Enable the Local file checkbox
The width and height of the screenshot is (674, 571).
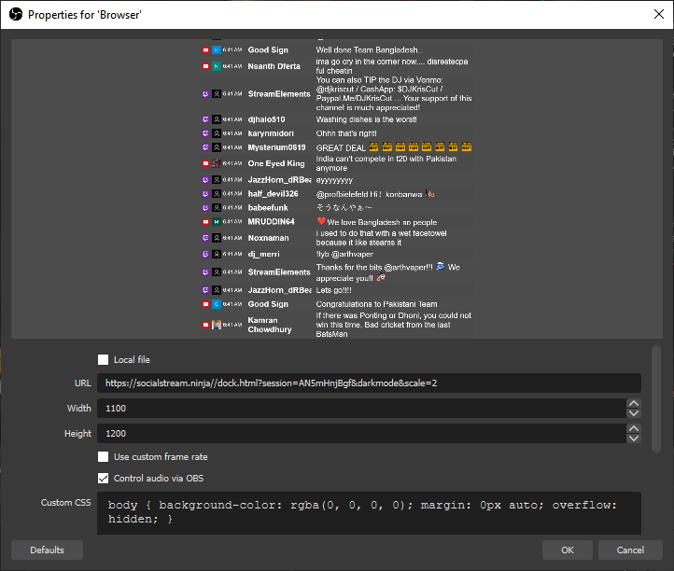click(104, 360)
